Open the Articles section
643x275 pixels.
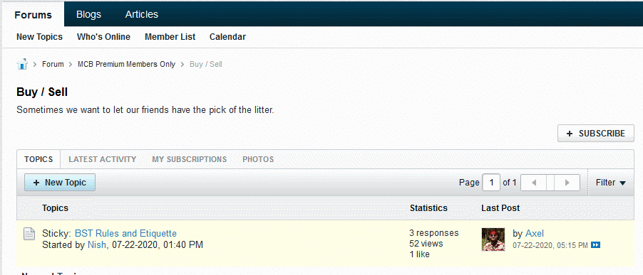(x=141, y=14)
